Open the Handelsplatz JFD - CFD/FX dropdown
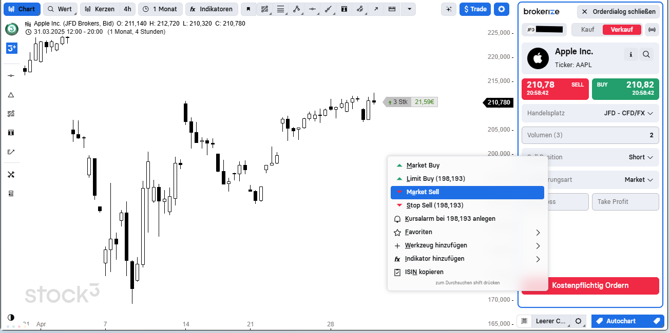Viewport: 670px width, 333px height. click(590, 113)
